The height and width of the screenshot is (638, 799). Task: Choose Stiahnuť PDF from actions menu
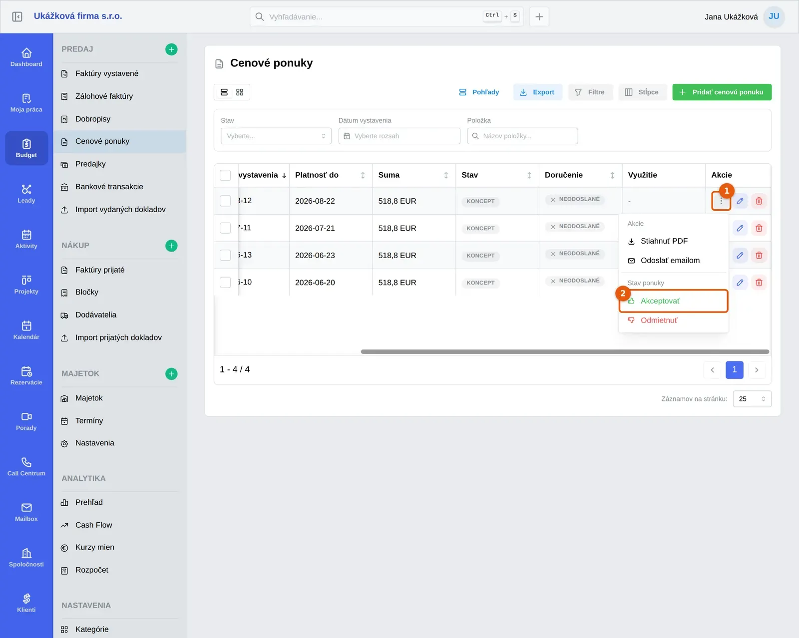pos(673,241)
